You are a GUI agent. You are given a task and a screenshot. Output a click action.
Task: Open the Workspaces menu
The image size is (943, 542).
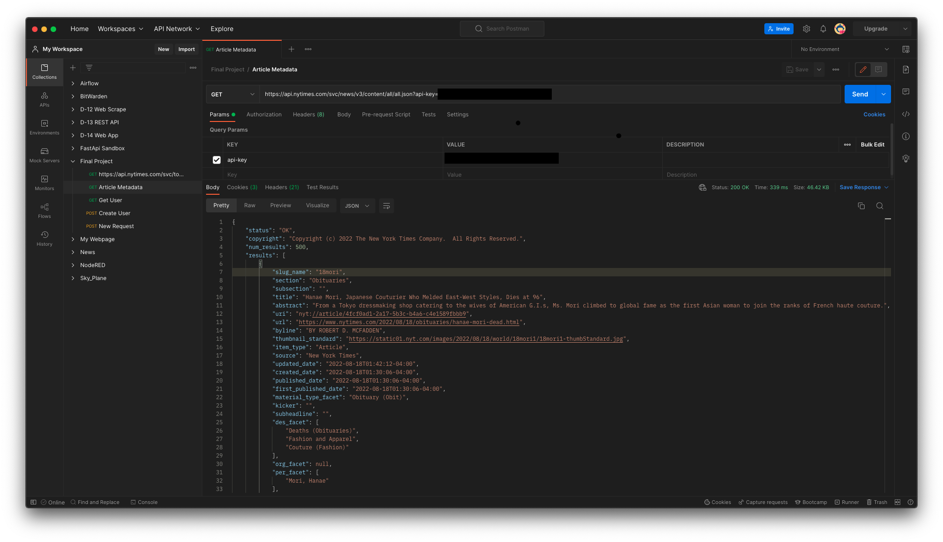(121, 29)
